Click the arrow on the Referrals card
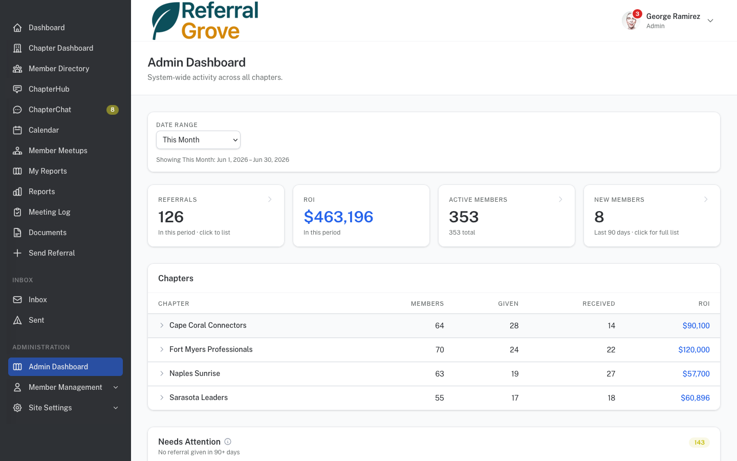The image size is (737, 461). click(x=270, y=199)
